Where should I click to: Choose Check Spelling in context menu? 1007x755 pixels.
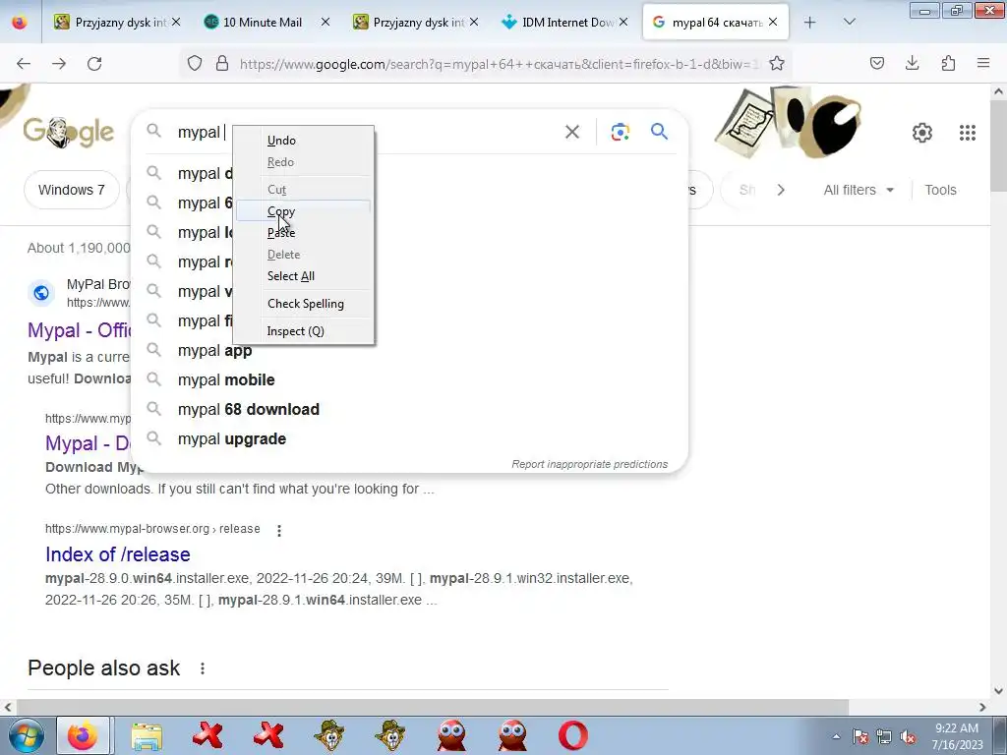pyautogui.click(x=303, y=304)
